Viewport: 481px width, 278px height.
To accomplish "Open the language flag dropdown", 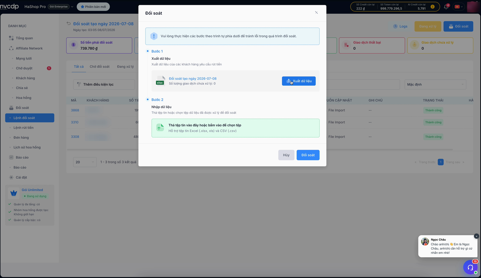I will 459,7.
